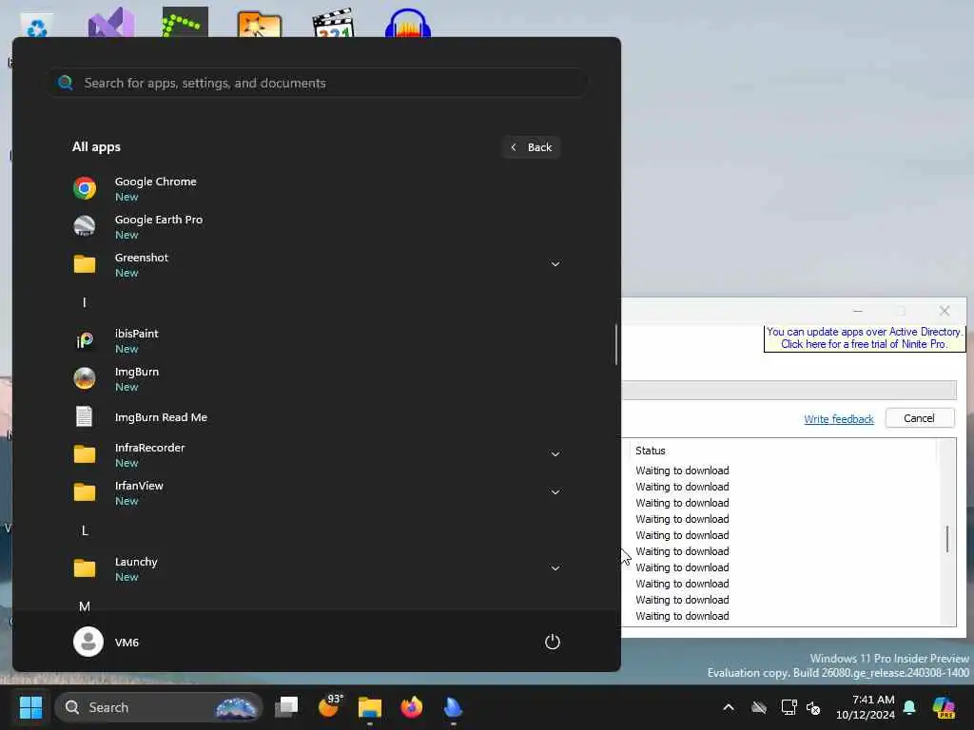Image resolution: width=974 pixels, height=730 pixels.
Task: Click the Ninite installer progress bar
Action: [x=789, y=391]
